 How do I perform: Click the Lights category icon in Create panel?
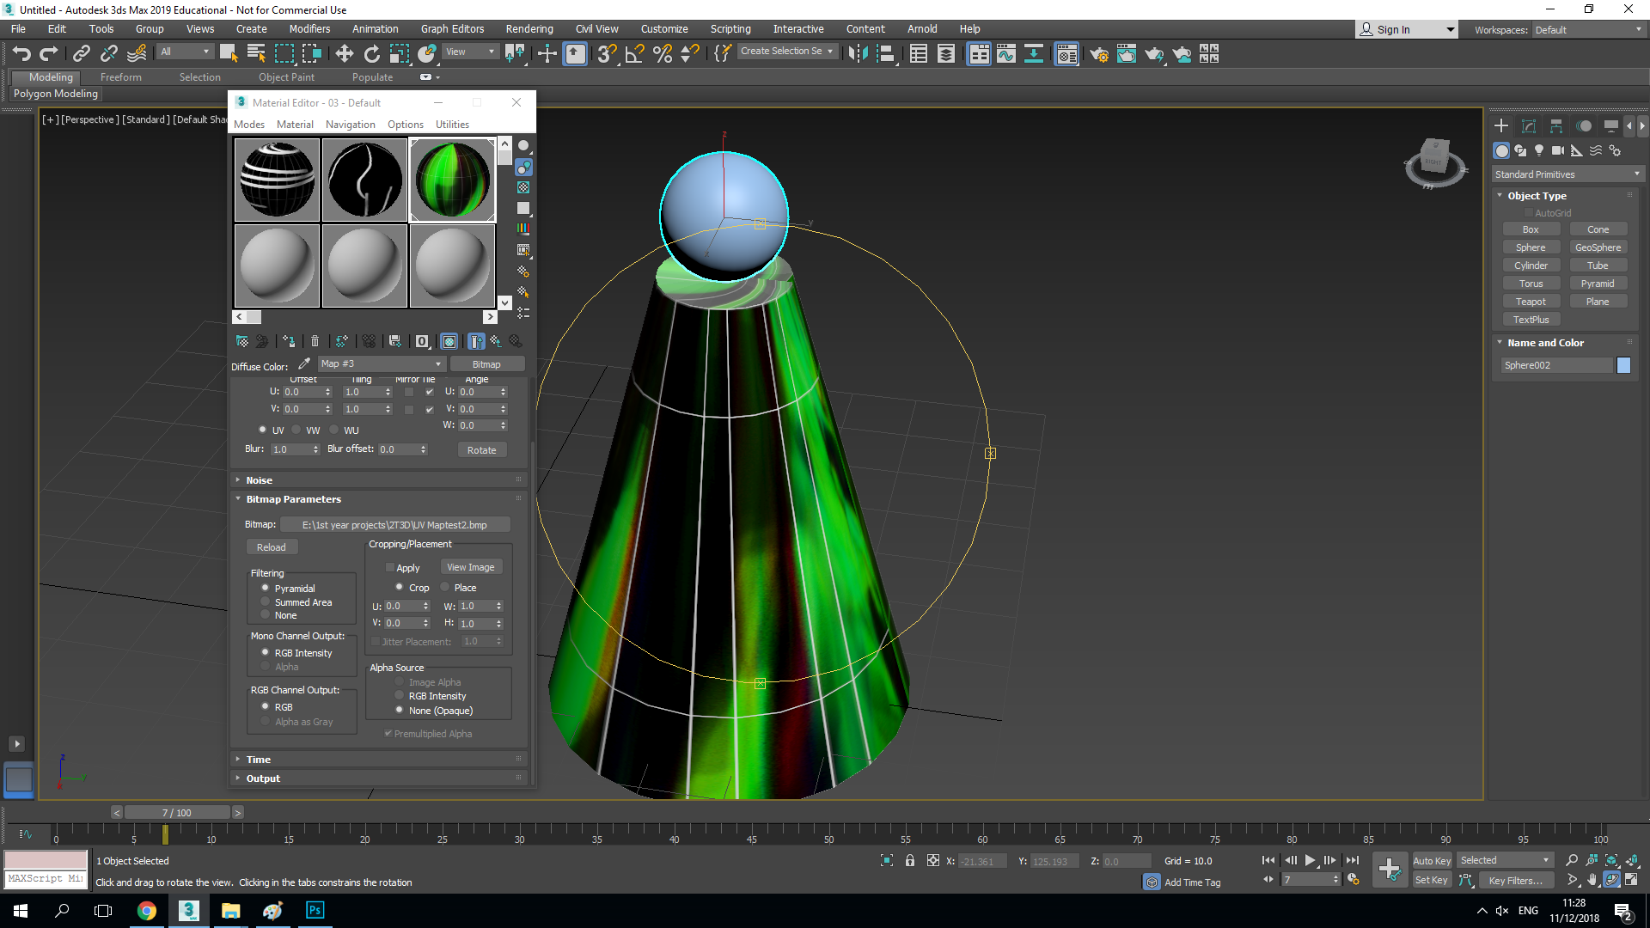click(1539, 150)
